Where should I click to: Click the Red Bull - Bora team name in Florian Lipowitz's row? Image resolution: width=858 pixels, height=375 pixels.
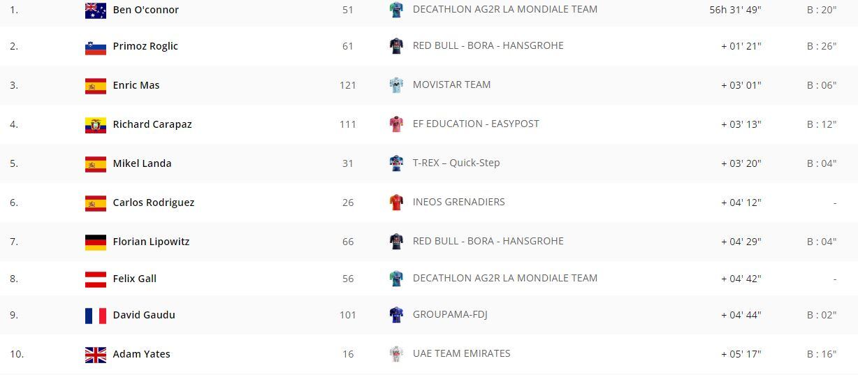click(x=488, y=241)
